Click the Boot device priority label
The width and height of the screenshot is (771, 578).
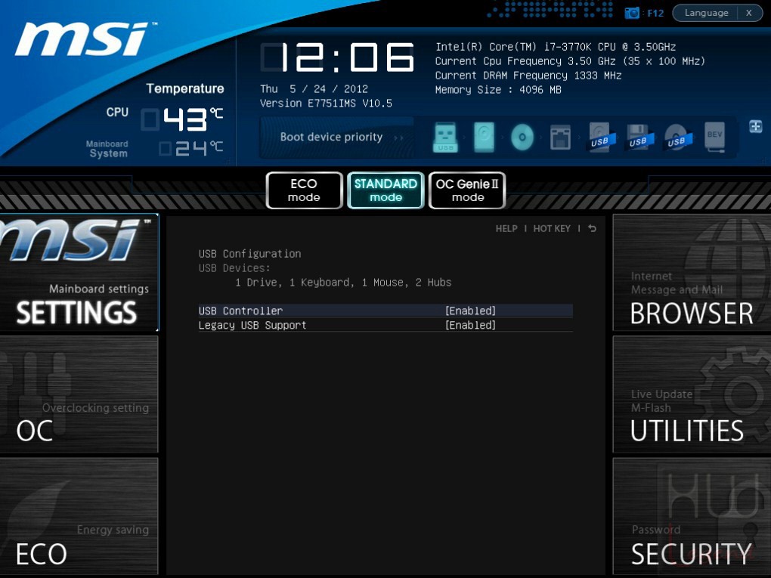point(331,137)
